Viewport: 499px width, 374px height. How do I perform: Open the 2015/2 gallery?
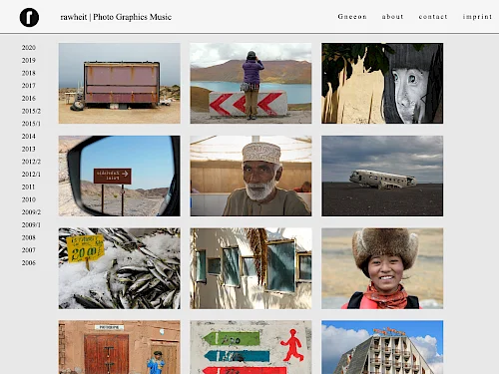pyautogui.click(x=31, y=111)
